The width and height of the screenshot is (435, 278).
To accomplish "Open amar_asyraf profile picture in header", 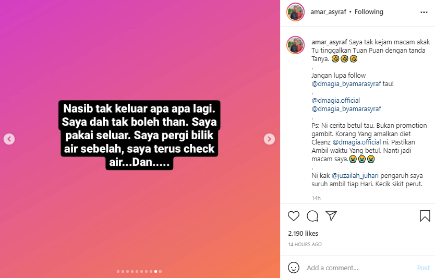I will pos(295,12).
